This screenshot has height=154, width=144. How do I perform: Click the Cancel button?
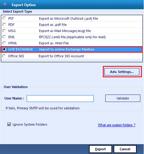coord(125,149)
